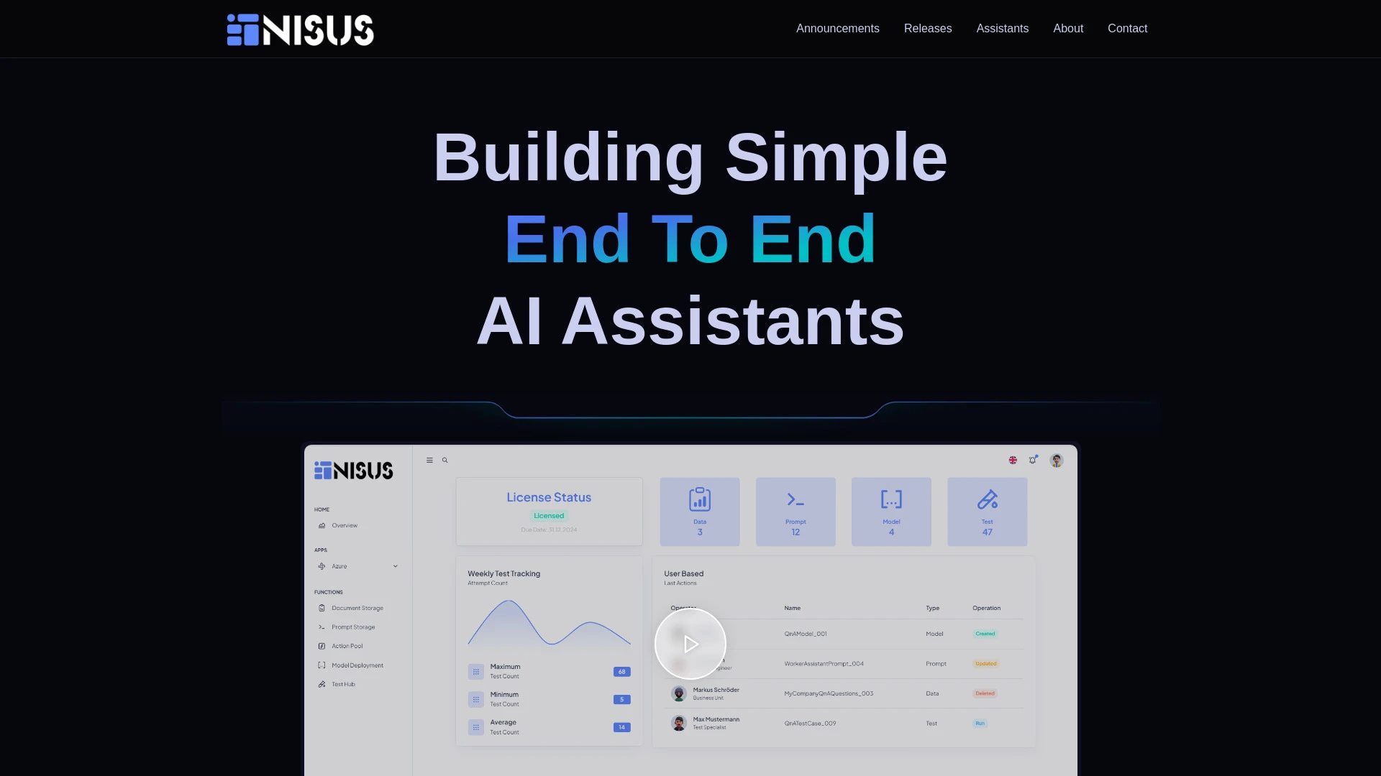This screenshot has width=1381, height=776.
Task: Toggle the hamburger menu icon
Action: coord(429,460)
